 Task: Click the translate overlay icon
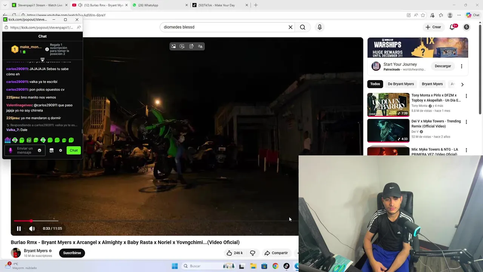(x=200, y=46)
